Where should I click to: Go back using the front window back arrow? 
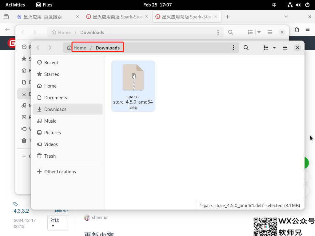point(38,48)
